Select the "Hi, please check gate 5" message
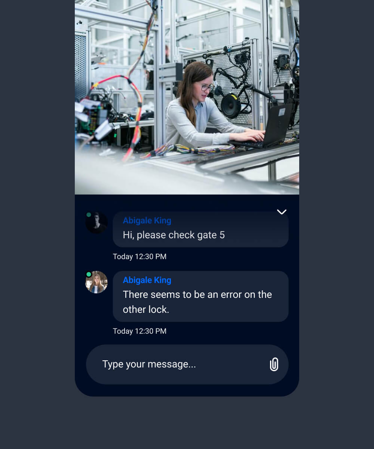374x449 pixels. coord(200,229)
